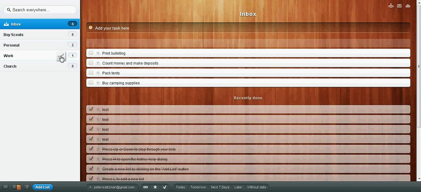Click star on done task Press H hotkey help

[98, 159]
